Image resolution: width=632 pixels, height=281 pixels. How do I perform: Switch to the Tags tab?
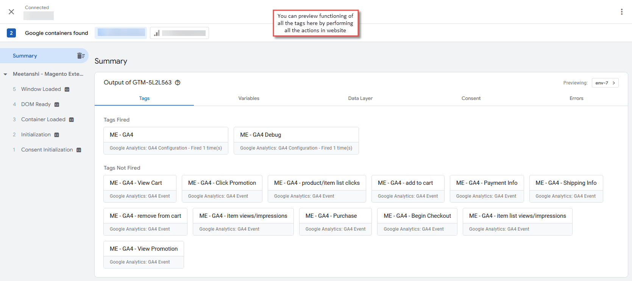click(144, 98)
